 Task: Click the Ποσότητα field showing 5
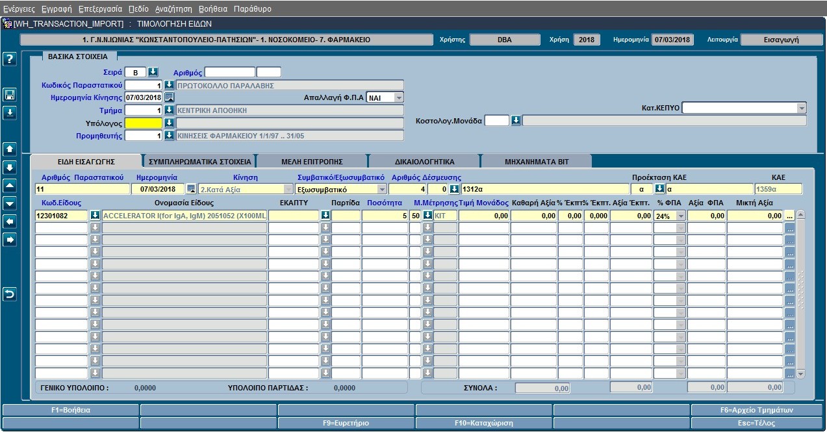point(385,216)
